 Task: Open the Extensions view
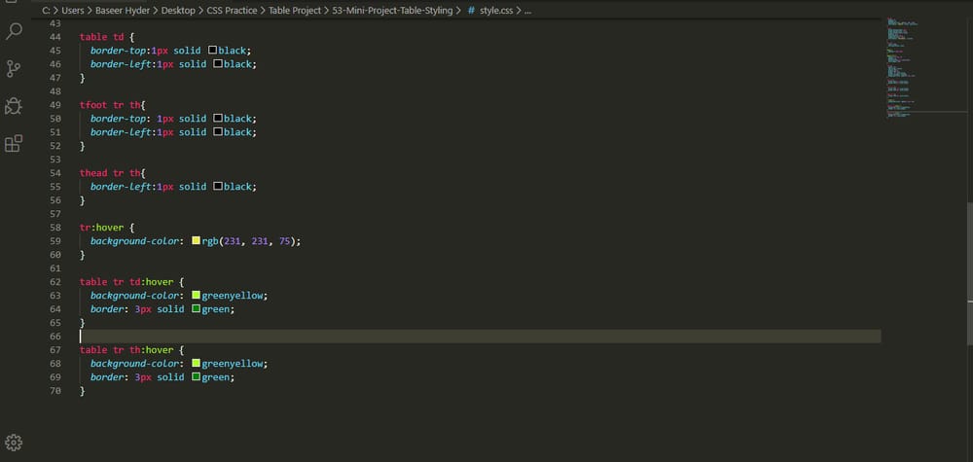pyautogui.click(x=14, y=143)
